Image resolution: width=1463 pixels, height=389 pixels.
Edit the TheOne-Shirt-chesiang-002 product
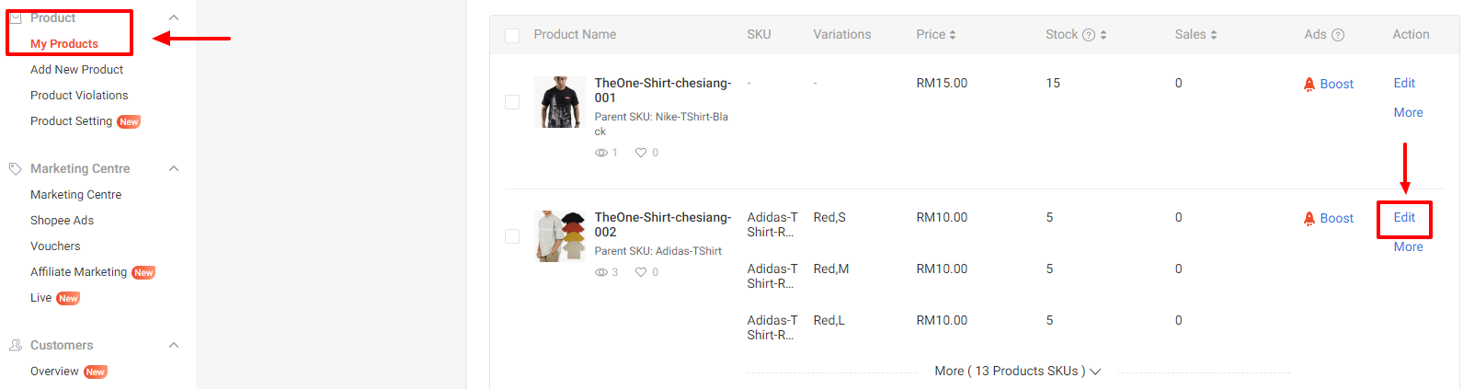pos(1404,218)
